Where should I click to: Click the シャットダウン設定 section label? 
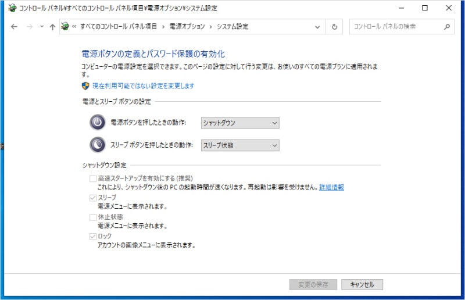point(105,165)
